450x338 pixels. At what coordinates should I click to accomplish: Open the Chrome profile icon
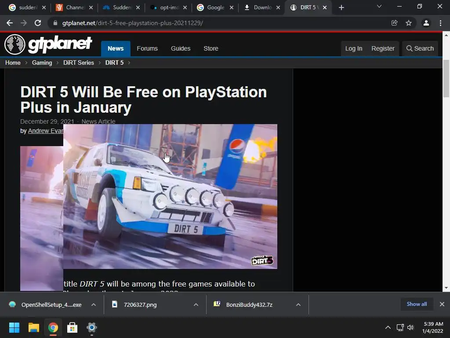426,23
